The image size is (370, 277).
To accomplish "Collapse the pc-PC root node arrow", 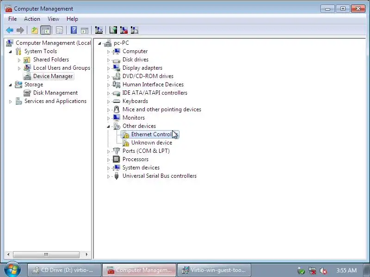I will (99, 43).
